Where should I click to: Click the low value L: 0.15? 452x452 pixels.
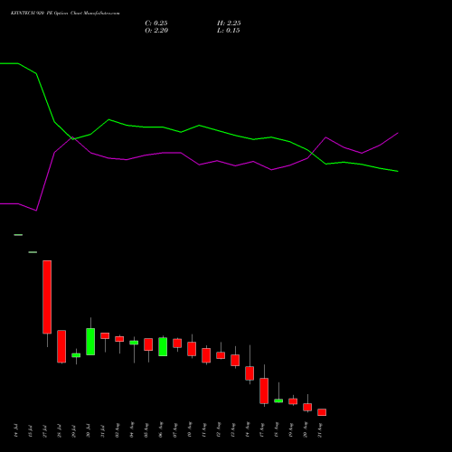pos(229,31)
